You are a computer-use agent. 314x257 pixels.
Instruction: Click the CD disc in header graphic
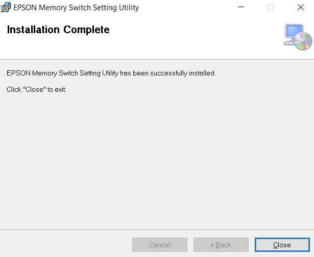(304, 42)
